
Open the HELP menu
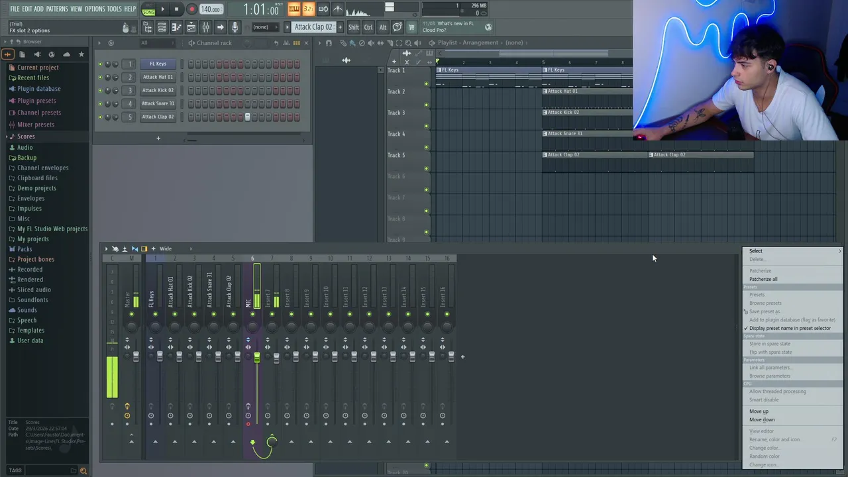pos(130,9)
